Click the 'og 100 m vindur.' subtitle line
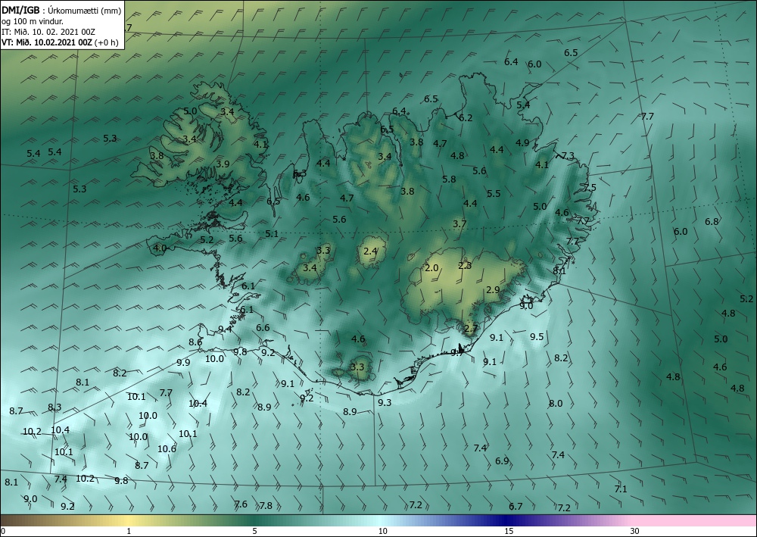The width and height of the screenshot is (757, 537). point(31,20)
